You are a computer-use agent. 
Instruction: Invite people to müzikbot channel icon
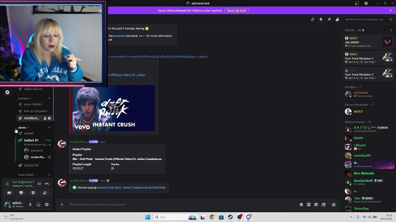click(x=45, y=118)
